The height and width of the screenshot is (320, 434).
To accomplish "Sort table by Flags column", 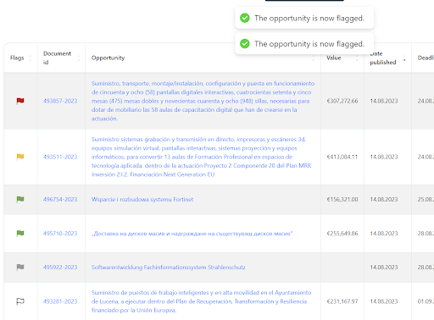I will click(30, 58).
